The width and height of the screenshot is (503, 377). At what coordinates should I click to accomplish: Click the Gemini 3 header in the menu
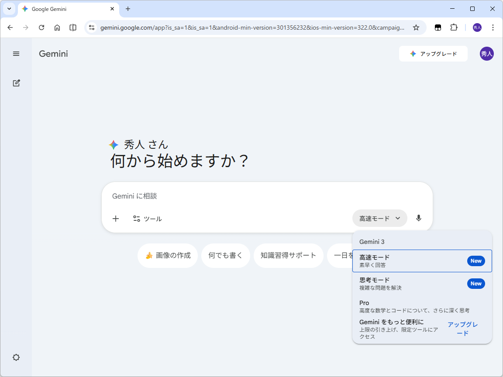point(372,242)
